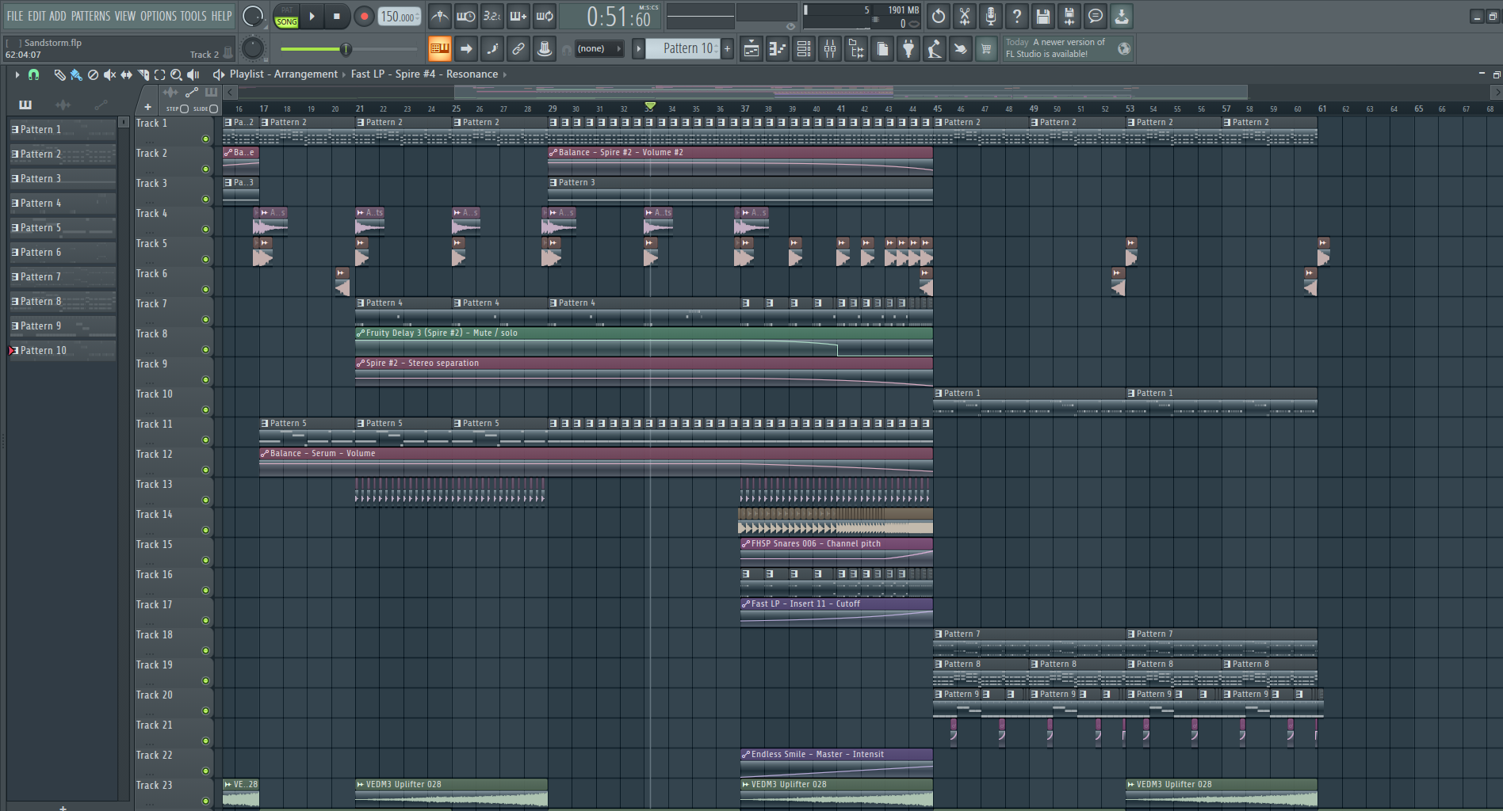Viewport: 1503px width, 811px height.
Task: Open the metronome toggle icon
Action: (440, 16)
